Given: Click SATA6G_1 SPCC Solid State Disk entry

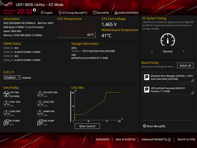Looking at the screenshot, I should point(93,51).
